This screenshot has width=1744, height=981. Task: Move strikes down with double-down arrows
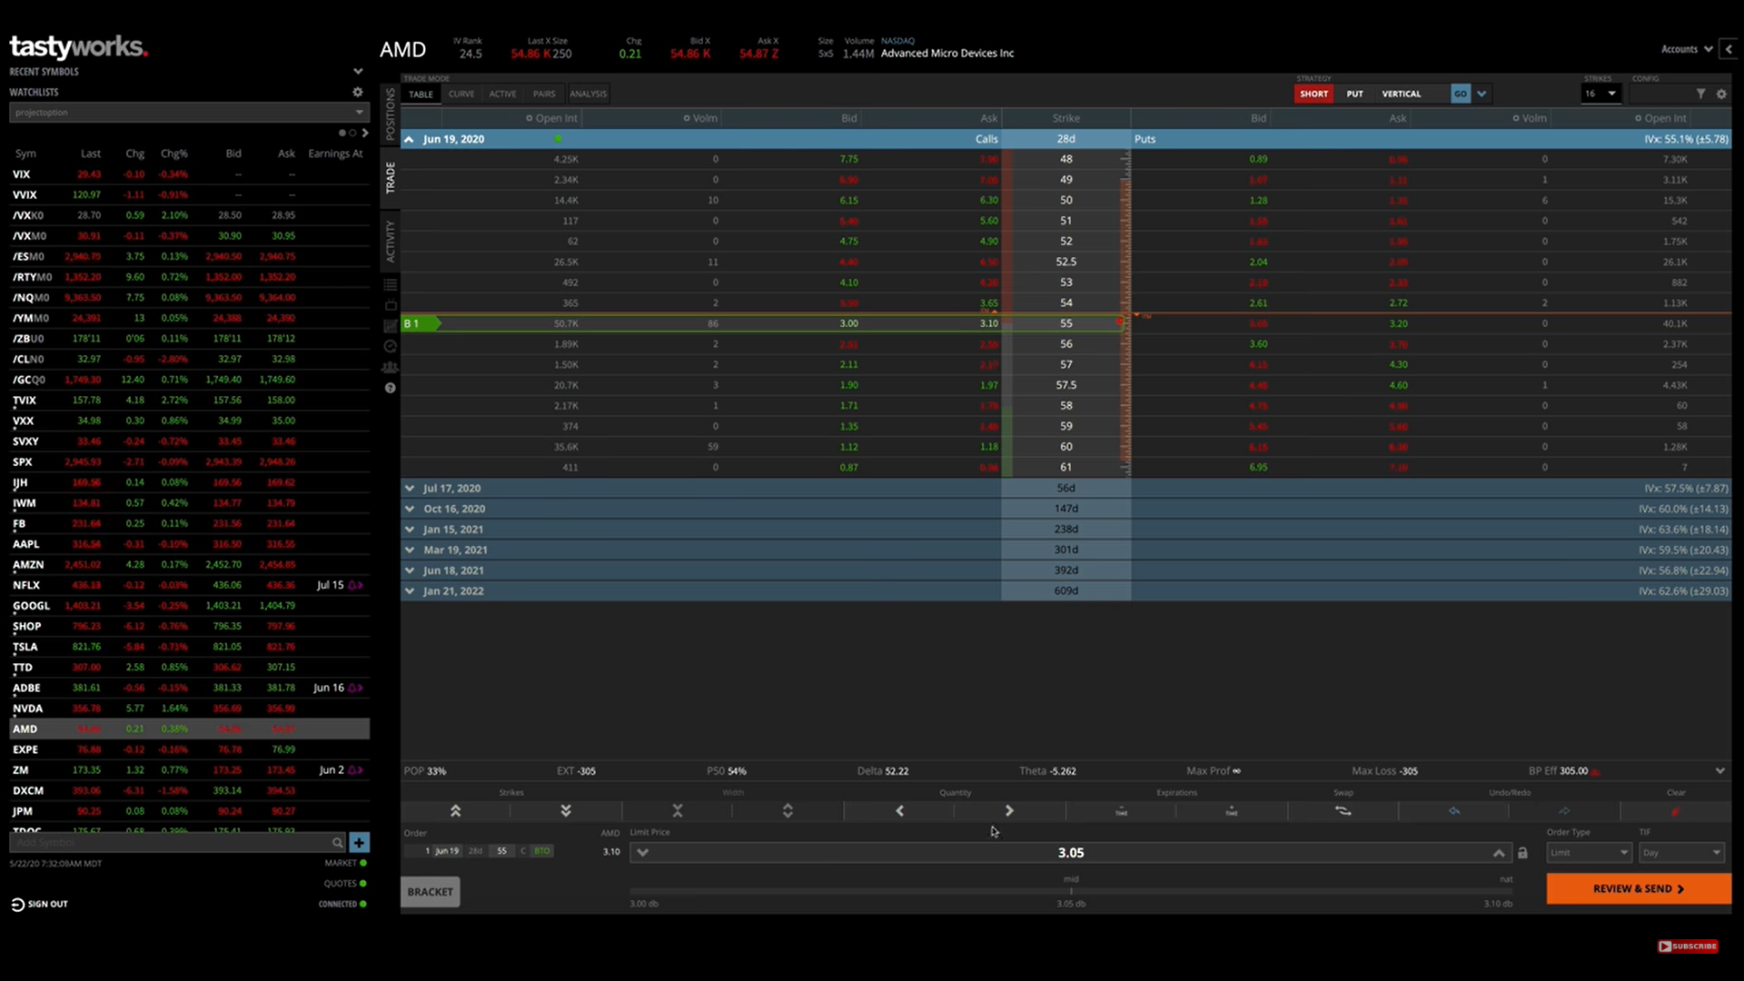tap(566, 810)
